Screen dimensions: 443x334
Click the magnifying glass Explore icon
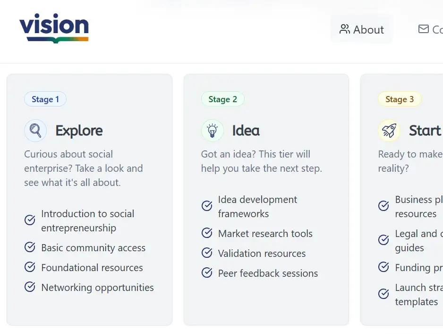tap(35, 131)
